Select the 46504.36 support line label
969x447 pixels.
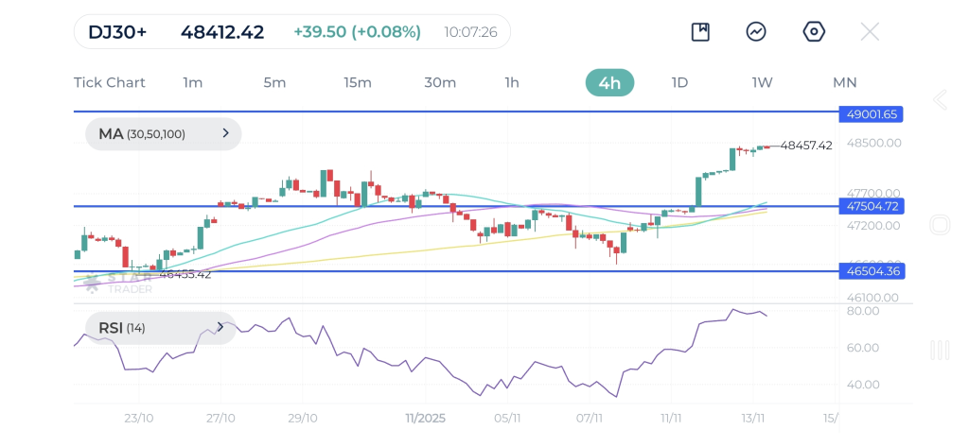pyautogui.click(x=872, y=271)
